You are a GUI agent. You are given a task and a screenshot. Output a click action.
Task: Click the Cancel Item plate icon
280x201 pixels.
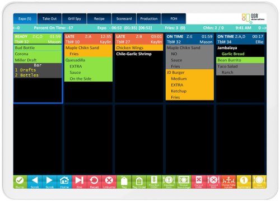pyautogui.click(x=214, y=182)
